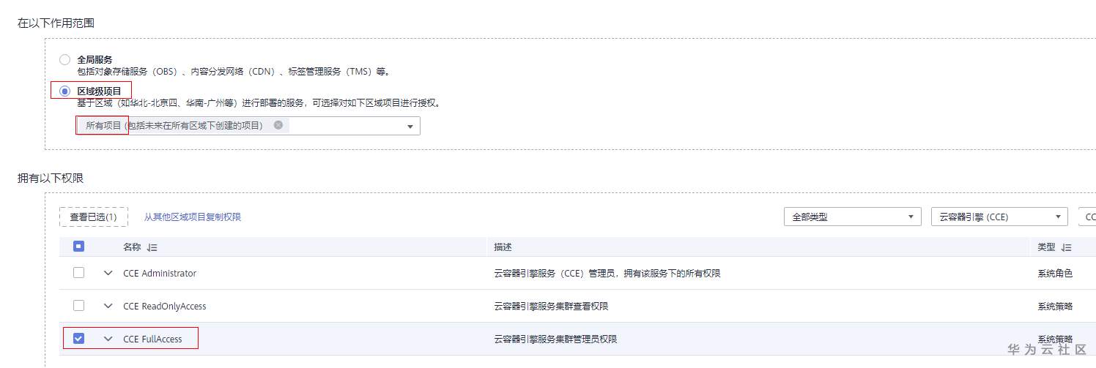Click the CCE Administrator description text

pyautogui.click(x=607, y=273)
